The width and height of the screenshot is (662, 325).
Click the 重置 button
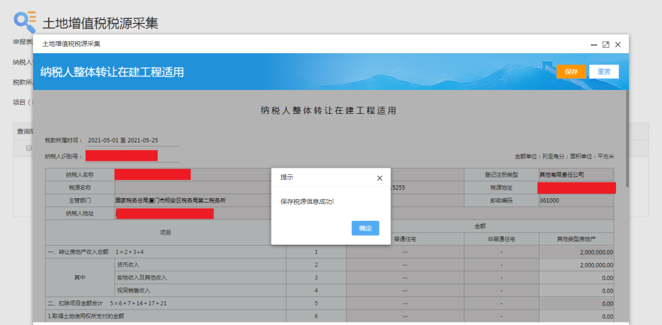604,72
